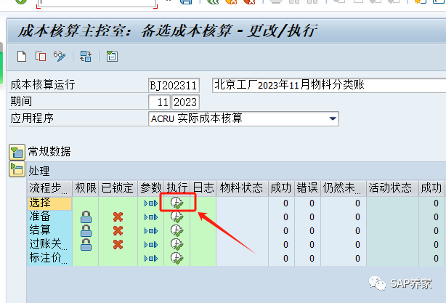Click the 成功 header beside 错误

coord(282,188)
